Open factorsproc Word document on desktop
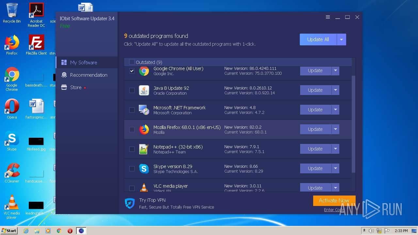 pos(36,109)
